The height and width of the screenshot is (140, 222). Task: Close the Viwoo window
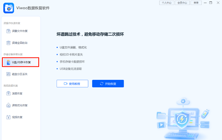(x=218, y=3)
